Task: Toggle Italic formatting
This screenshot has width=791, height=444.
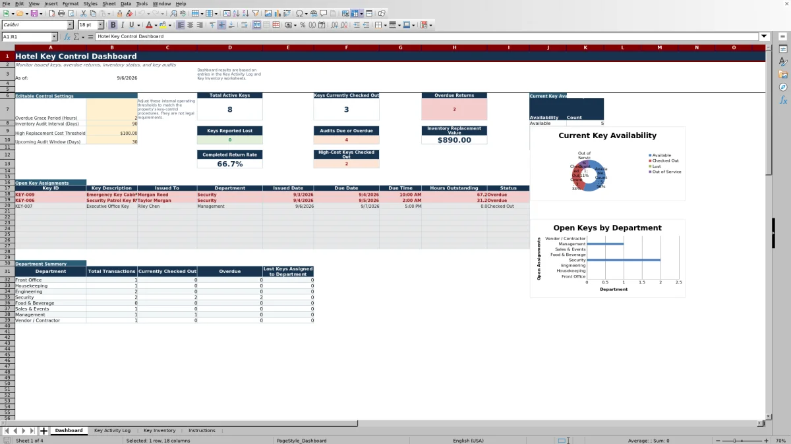Action: coord(122,25)
